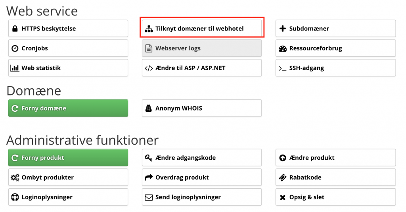
Task: Click the Ændre produkt button
Action: [335, 158]
